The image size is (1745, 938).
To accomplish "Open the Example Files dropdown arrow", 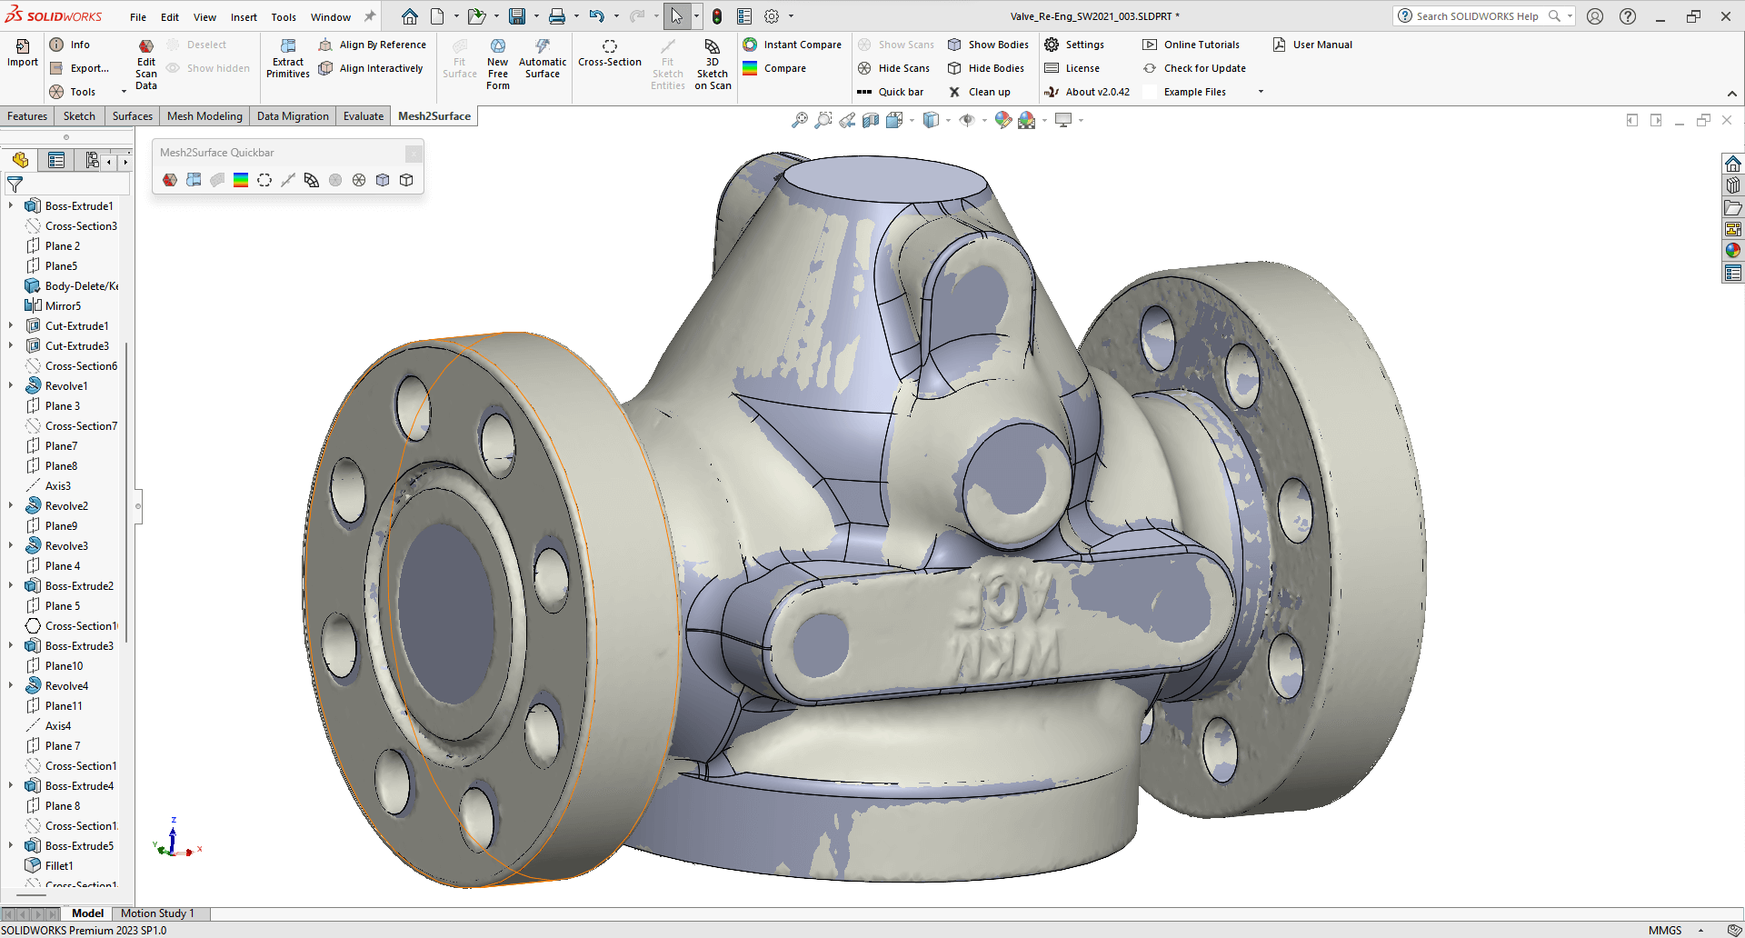I will [x=1261, y=92].
